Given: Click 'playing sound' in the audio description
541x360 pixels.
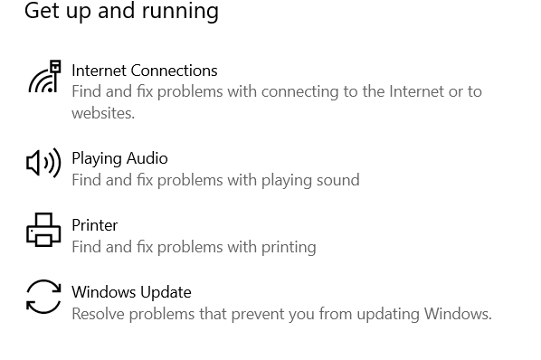Looking at the screenshot, I should click(310, 180).
